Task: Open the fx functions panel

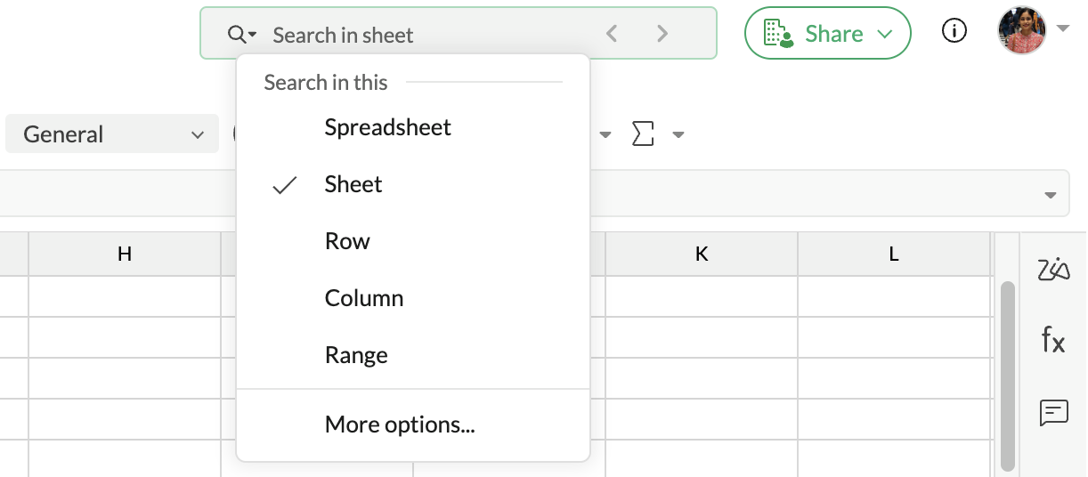Action: click(x=1053, y=340)
